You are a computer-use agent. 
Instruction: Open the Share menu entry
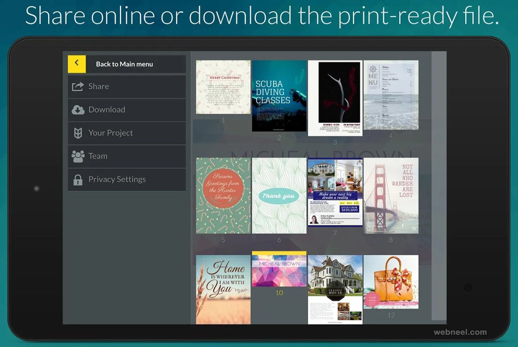(x=98, y=86)
